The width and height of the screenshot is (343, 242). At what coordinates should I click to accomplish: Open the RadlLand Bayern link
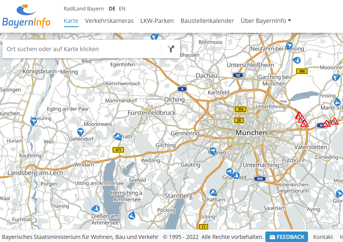pos(84,9)
